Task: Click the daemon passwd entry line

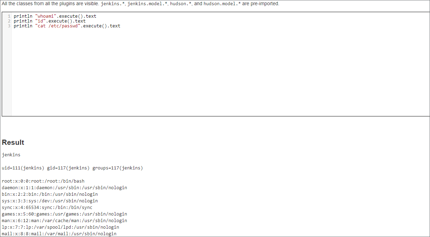Action: (x=64, y=187)
